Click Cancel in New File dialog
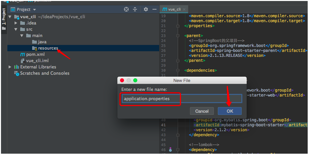The width and height of the screenshot is (310, 155). coord(202,111)
